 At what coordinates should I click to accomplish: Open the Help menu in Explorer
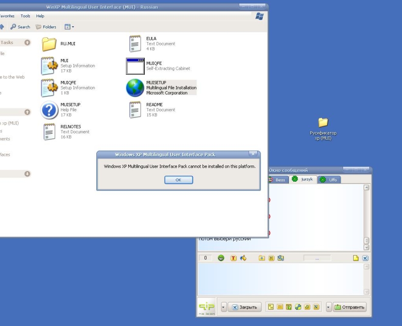pos(40,16)
